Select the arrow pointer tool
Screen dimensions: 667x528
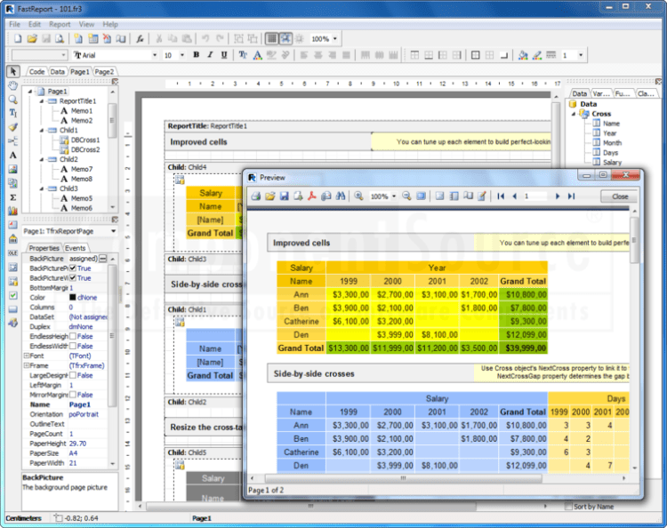coord(13,71)
